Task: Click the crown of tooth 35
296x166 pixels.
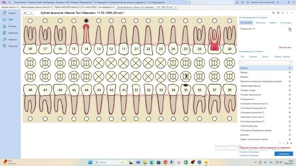Action: point(186,90)
